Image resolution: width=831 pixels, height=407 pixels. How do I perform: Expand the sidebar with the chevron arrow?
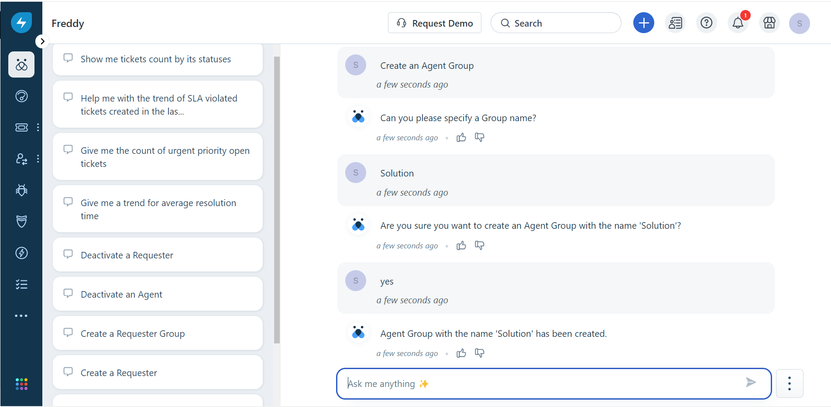tap(42, 41)
